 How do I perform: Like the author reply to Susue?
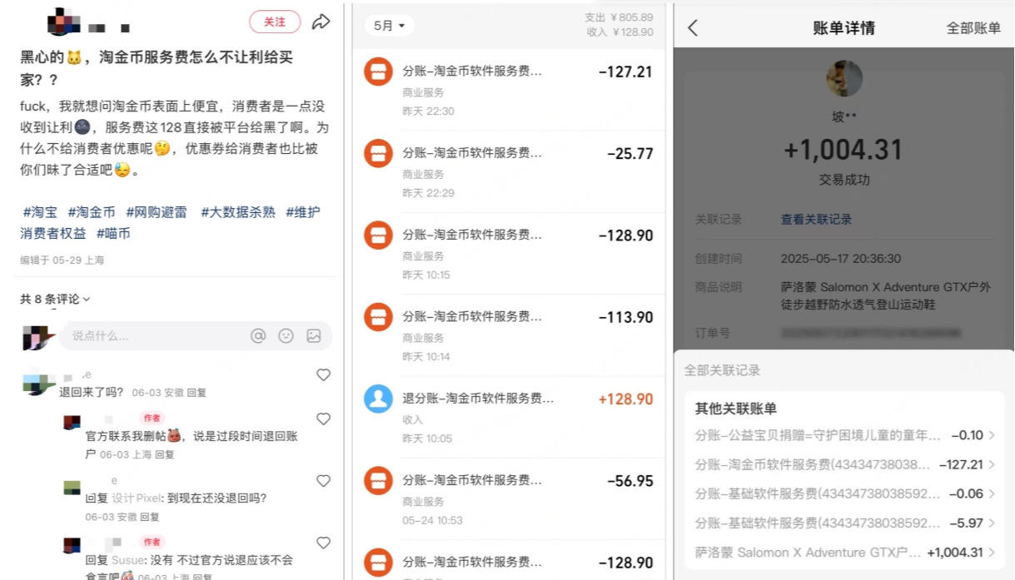pyautogui.click(x=324, y=543)
